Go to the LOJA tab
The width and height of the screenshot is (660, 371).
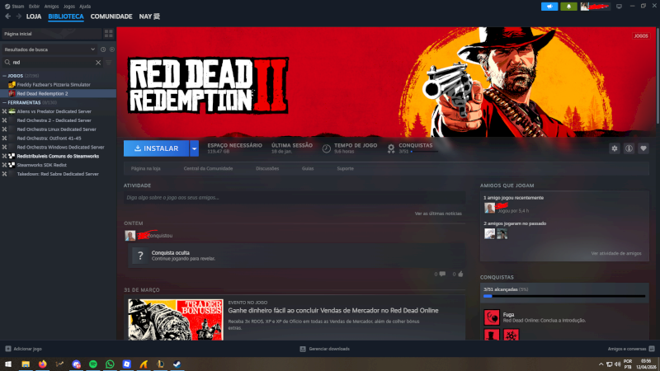34,16
